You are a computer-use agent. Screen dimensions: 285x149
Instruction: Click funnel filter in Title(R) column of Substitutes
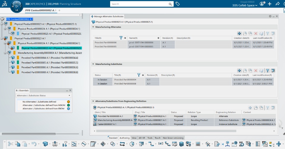[139, 75]
